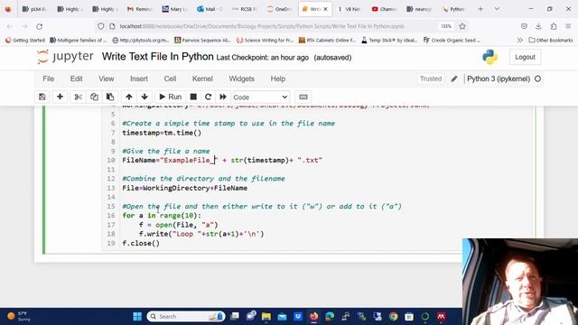Viewport: 578px width, 325px height.
Task: Click the Last Checkpoint status text
Action: coord(263,58)
